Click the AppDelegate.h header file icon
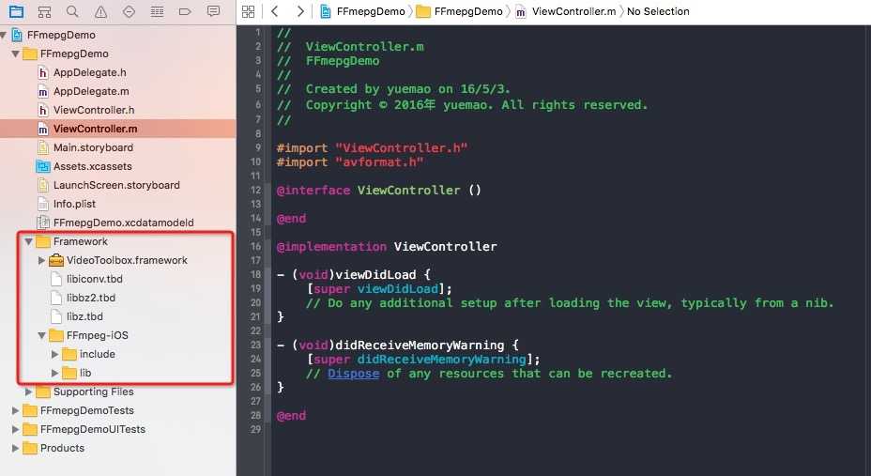 click(43, 72)
